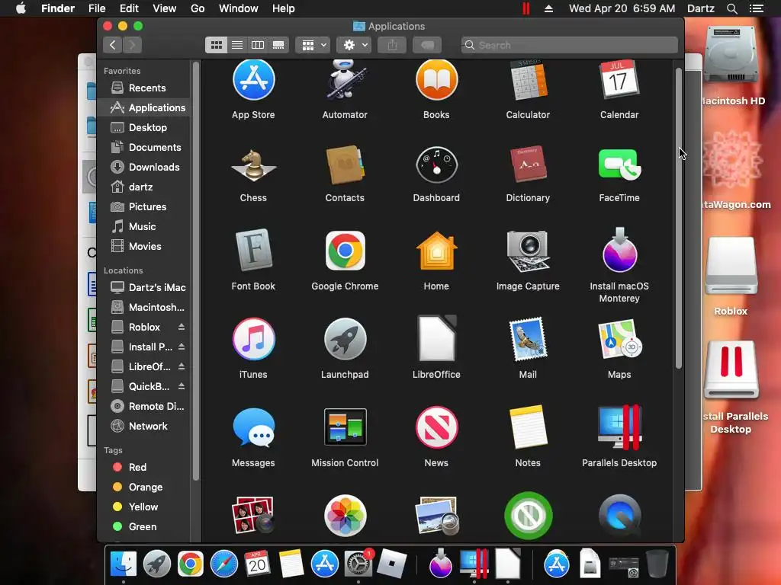The height and width of the screenshot is (585, 781).
Task: Click the News app icon
Action: (x=436, y=427)
